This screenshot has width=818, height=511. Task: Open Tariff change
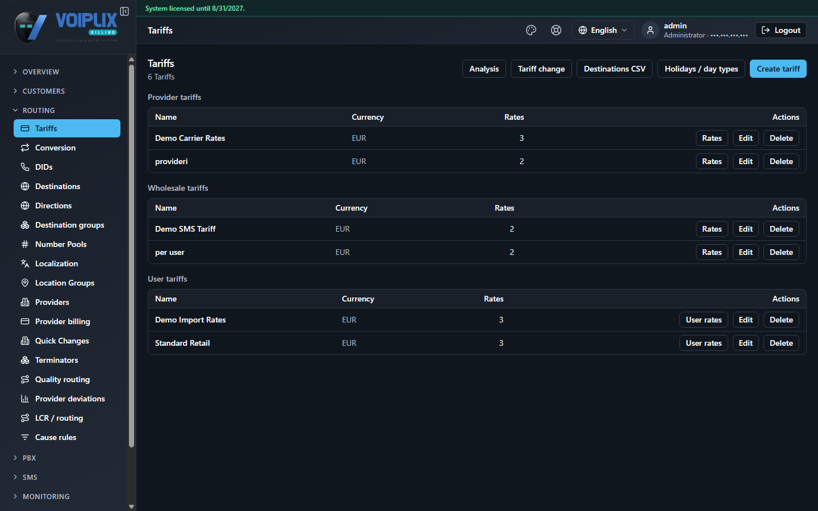[541, 69]
